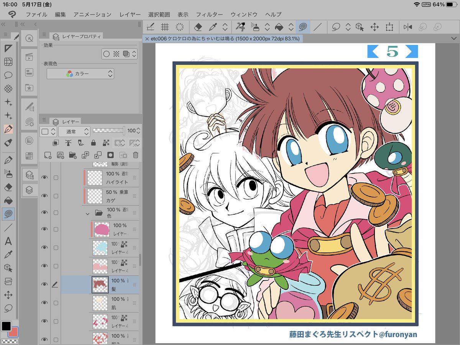Click the layer opacity slider
The width and height of the screenshot is (460, 345).
click(109, 131)
